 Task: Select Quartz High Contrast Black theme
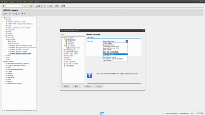(x=115, y=47)
